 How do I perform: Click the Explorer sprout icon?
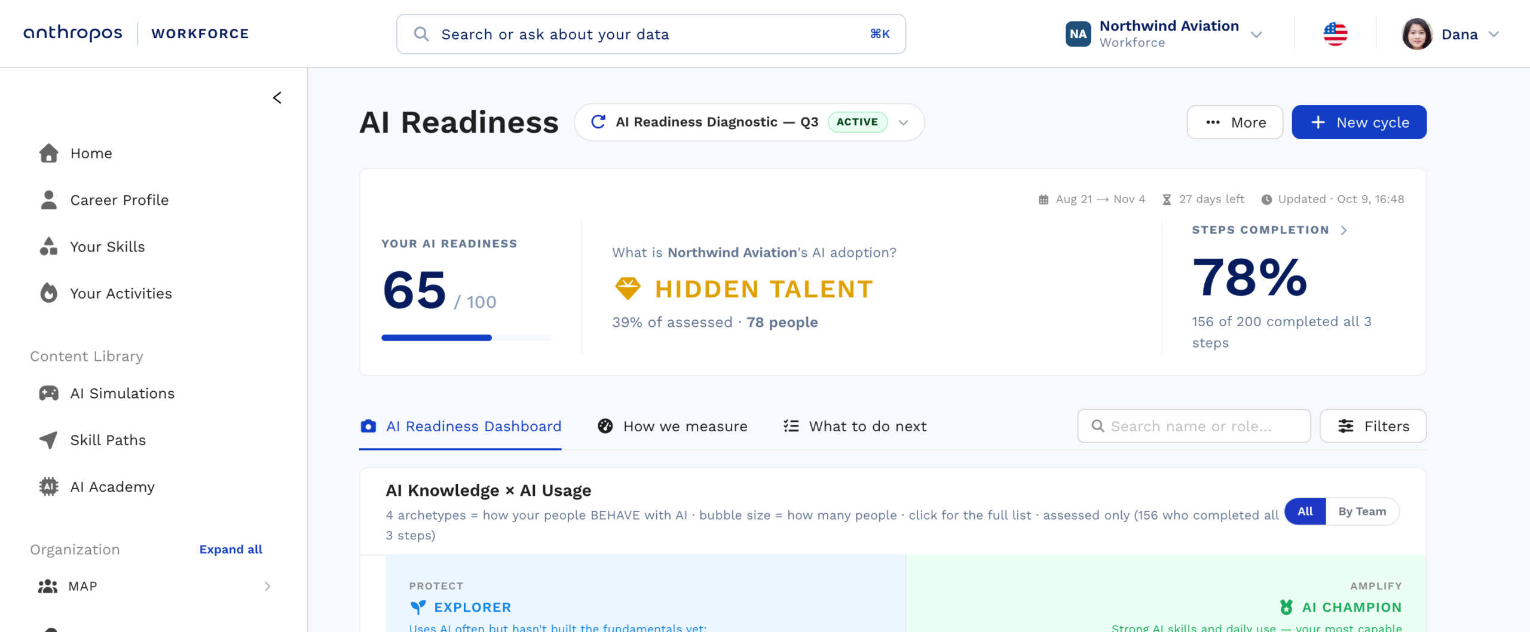tap(418, 607)
